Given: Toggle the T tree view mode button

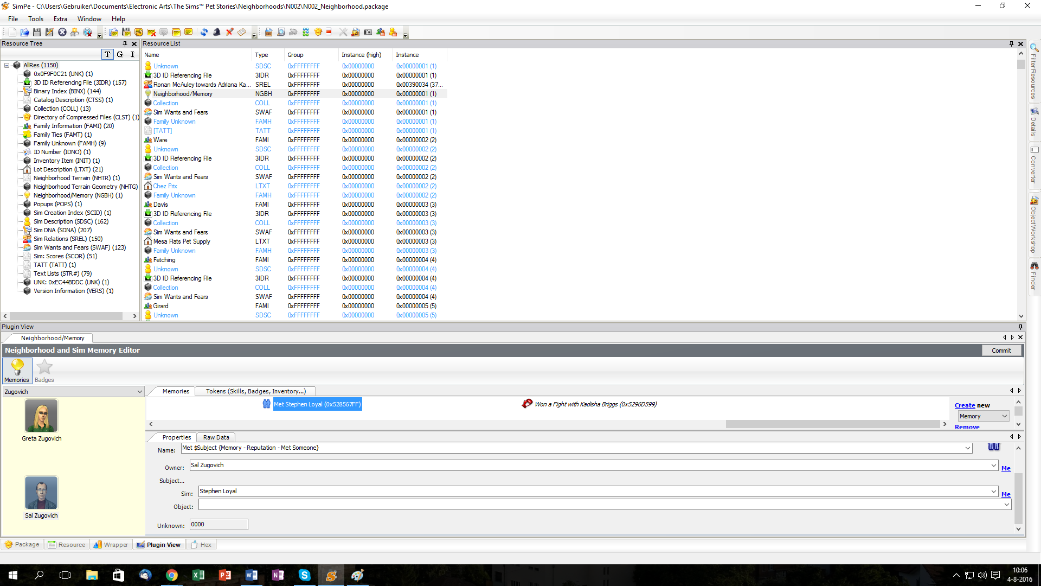Looking at the screenshot, I should click(x=107, y=54).
